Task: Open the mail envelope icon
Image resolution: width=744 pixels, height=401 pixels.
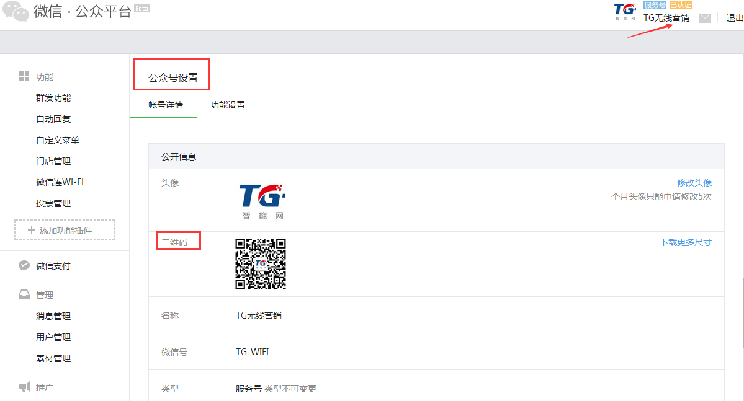Action: [704, 19]
